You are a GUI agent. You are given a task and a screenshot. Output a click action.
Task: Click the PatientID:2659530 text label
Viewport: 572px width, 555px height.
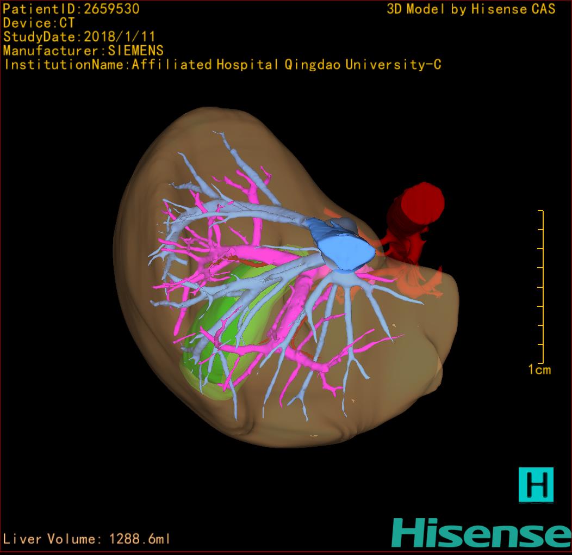(x=71, y=9)
